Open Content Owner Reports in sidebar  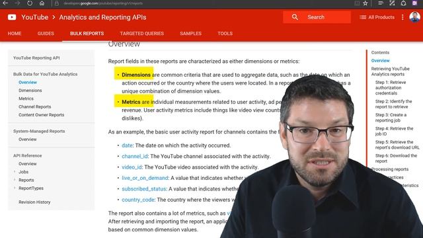point(41,114)
